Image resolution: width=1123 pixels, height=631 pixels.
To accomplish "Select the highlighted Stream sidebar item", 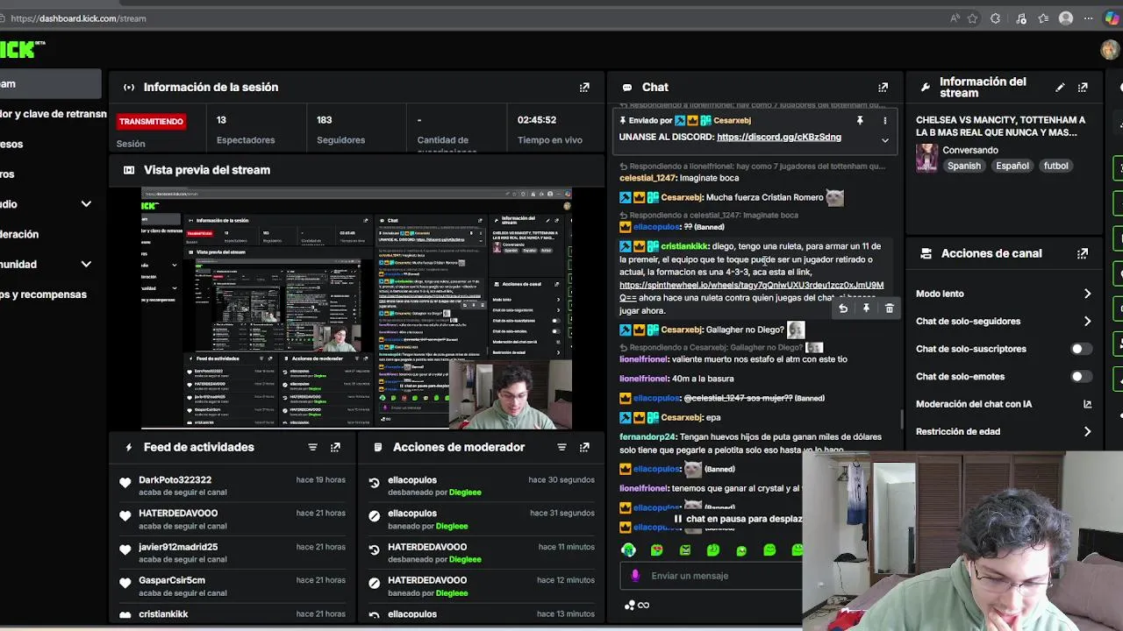I will 50,84.
